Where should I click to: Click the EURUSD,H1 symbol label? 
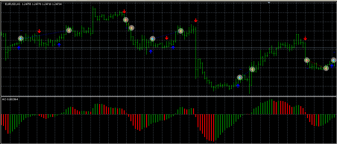coord(13,4)
